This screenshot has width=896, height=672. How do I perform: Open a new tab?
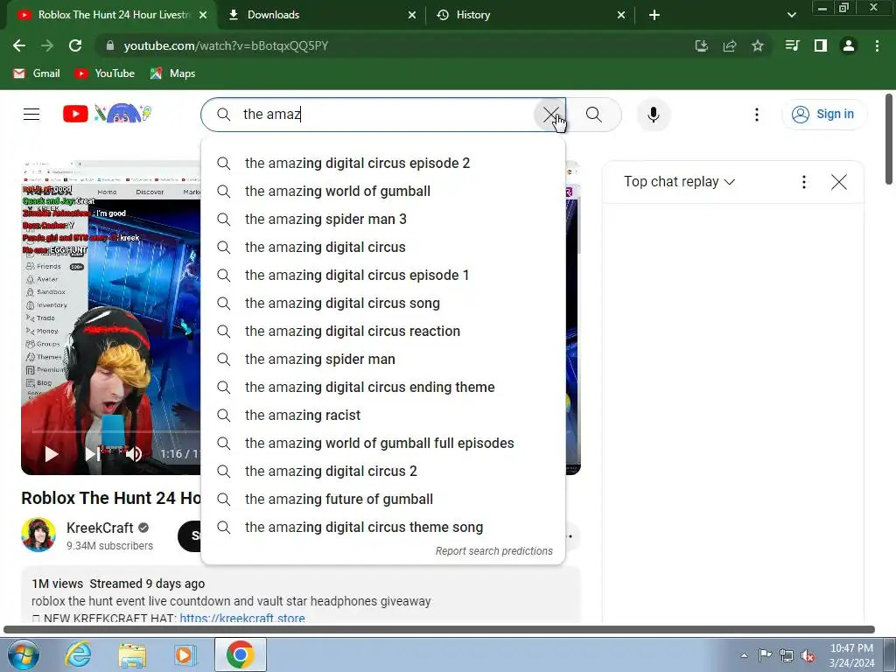[654, 15]
